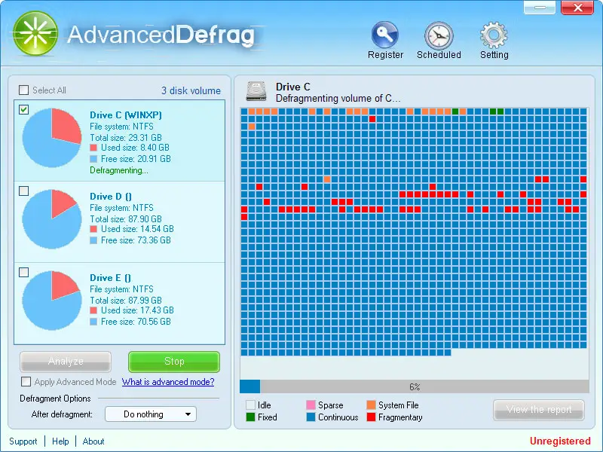Minimize the AdvancedDefrag window
The width and height of the screenshot is (603, 452).
(540, 8)
